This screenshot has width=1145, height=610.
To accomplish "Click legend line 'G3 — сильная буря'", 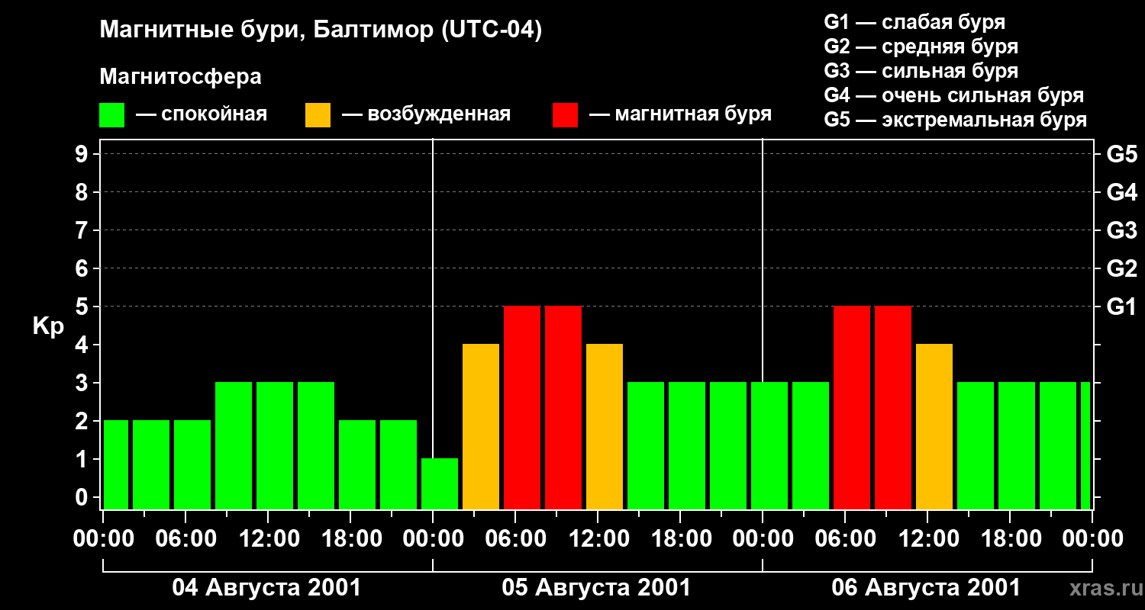I will tap(921, 71).
